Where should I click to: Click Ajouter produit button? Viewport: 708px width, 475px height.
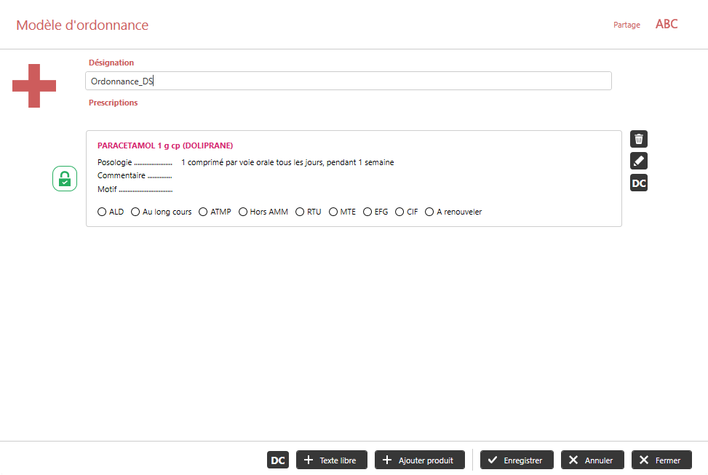(419, 460)
